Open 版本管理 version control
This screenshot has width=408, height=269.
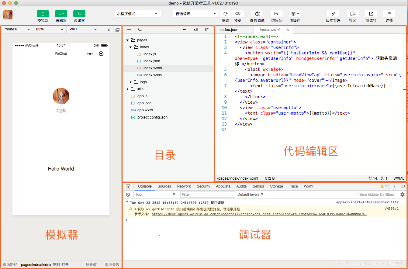(x=333, y=14)
